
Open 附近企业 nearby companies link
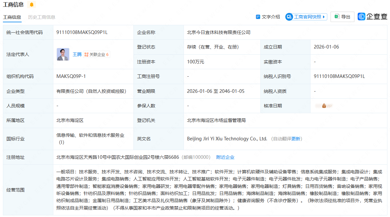click(x=225, y=157)
